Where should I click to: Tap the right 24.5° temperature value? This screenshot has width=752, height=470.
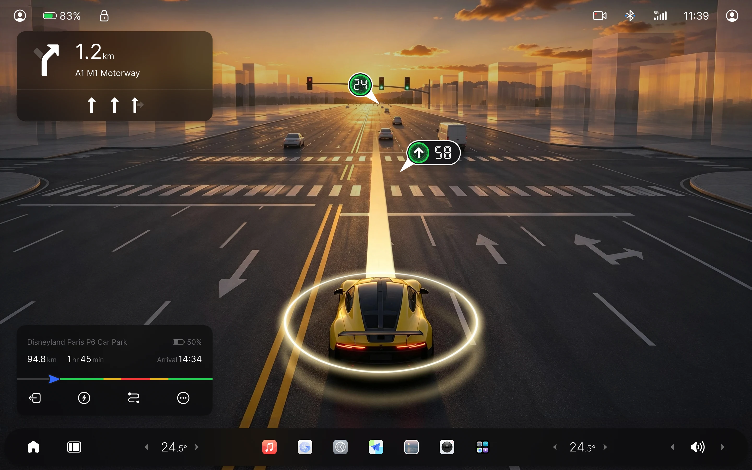[582, 447]
